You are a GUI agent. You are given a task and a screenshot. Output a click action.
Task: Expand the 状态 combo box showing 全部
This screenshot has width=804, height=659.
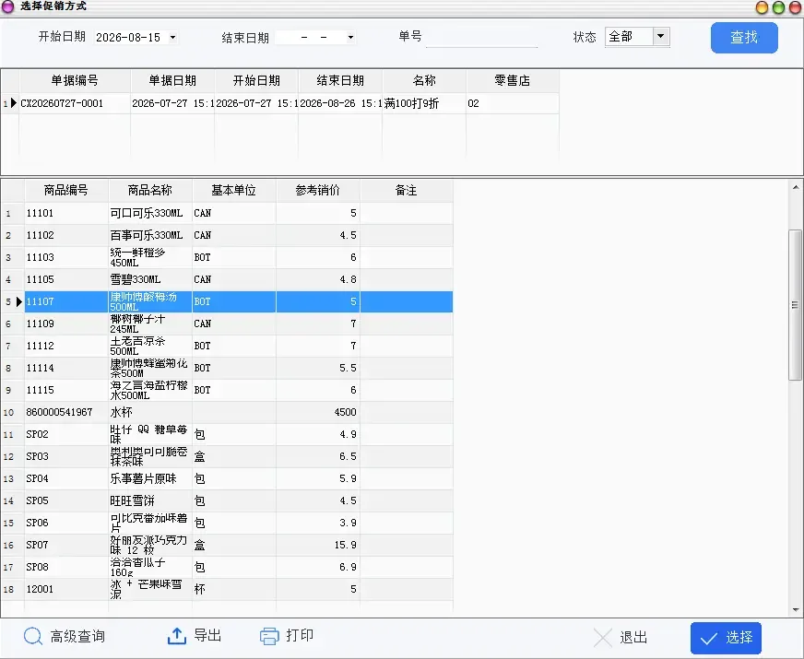[x=660, y=36]
